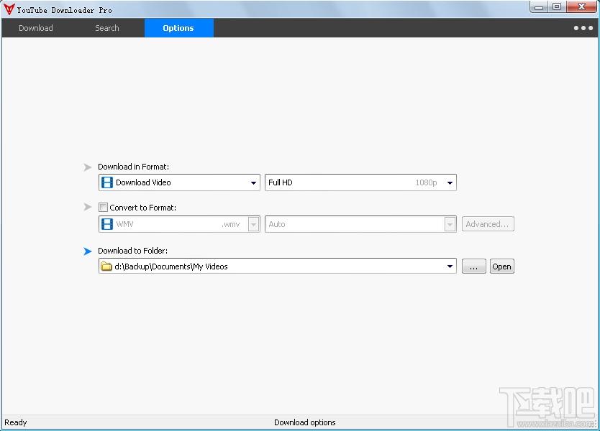The height and width of the screenshot is (431, 600).
Task: Expand the download folder path dropdown
Action: (450, 267)
